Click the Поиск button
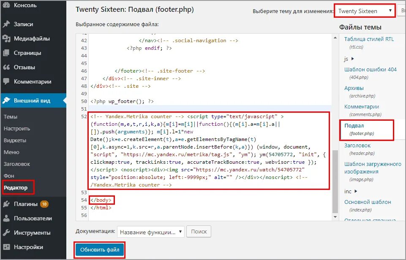 click(x=199, y=232)
